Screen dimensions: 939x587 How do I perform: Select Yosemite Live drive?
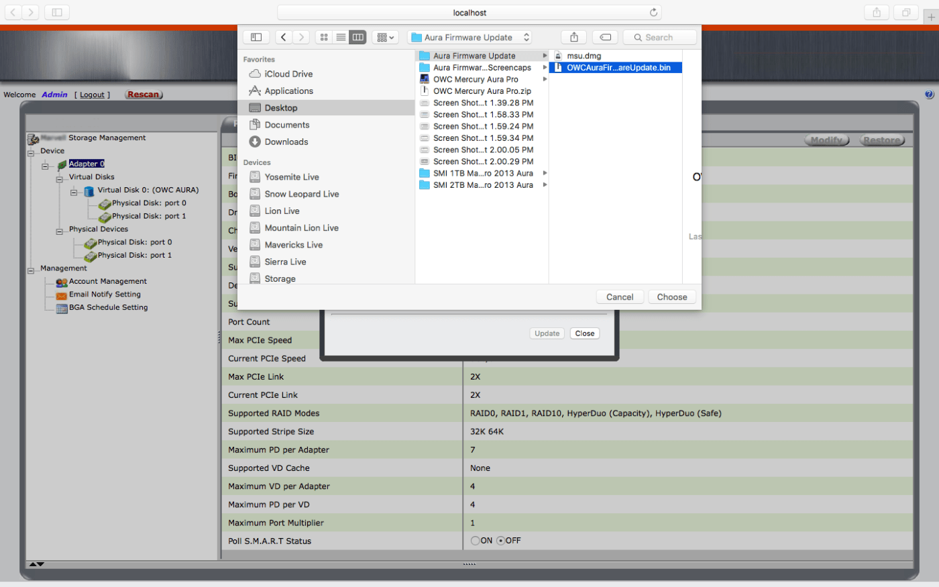pyautogui.click(x=292, y=177)
